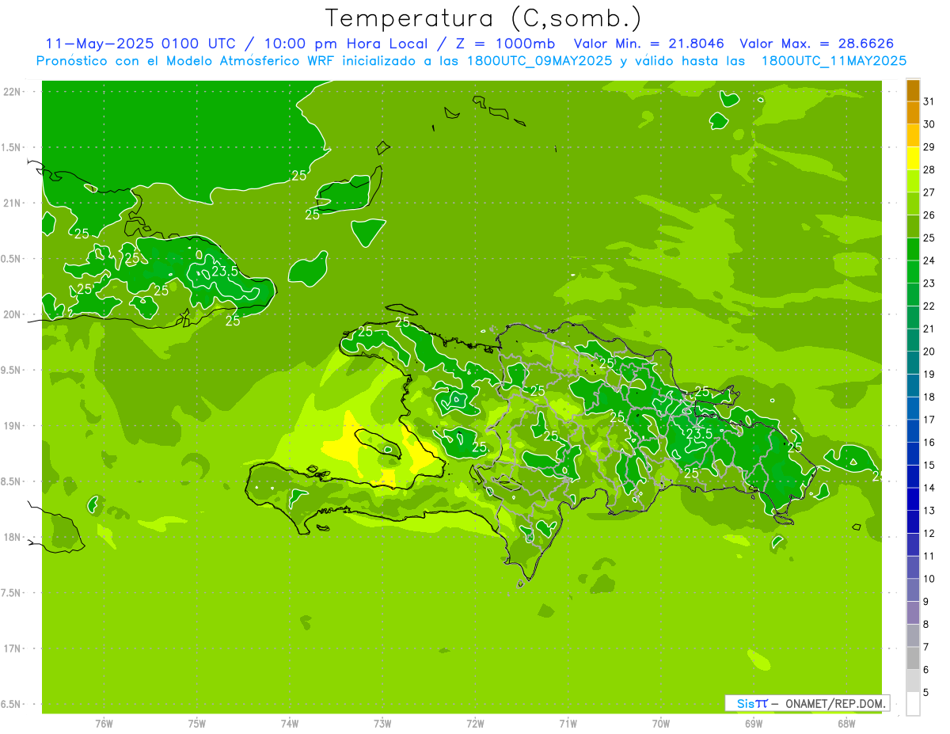The image size is (950, 734).
Task: Click the "22N" latitude label
Action: (13, 92)
